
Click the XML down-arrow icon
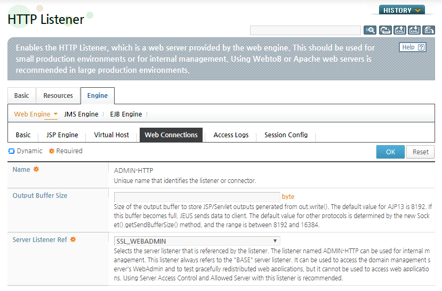click(x=414, y=30)
